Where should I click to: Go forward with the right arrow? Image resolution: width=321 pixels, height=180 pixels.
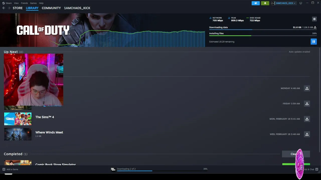tap(9, 8)
